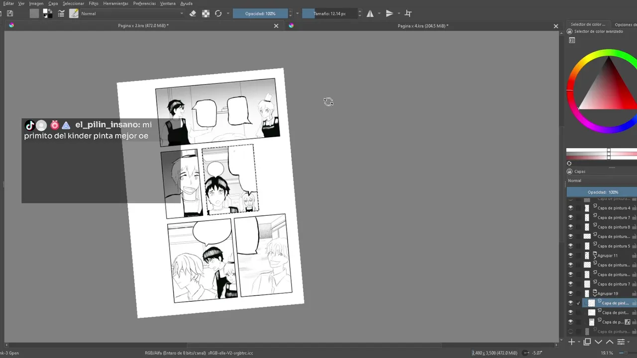637x358 pixels.
Task: Open the Herramientas menu
Action: pos(115,3)
